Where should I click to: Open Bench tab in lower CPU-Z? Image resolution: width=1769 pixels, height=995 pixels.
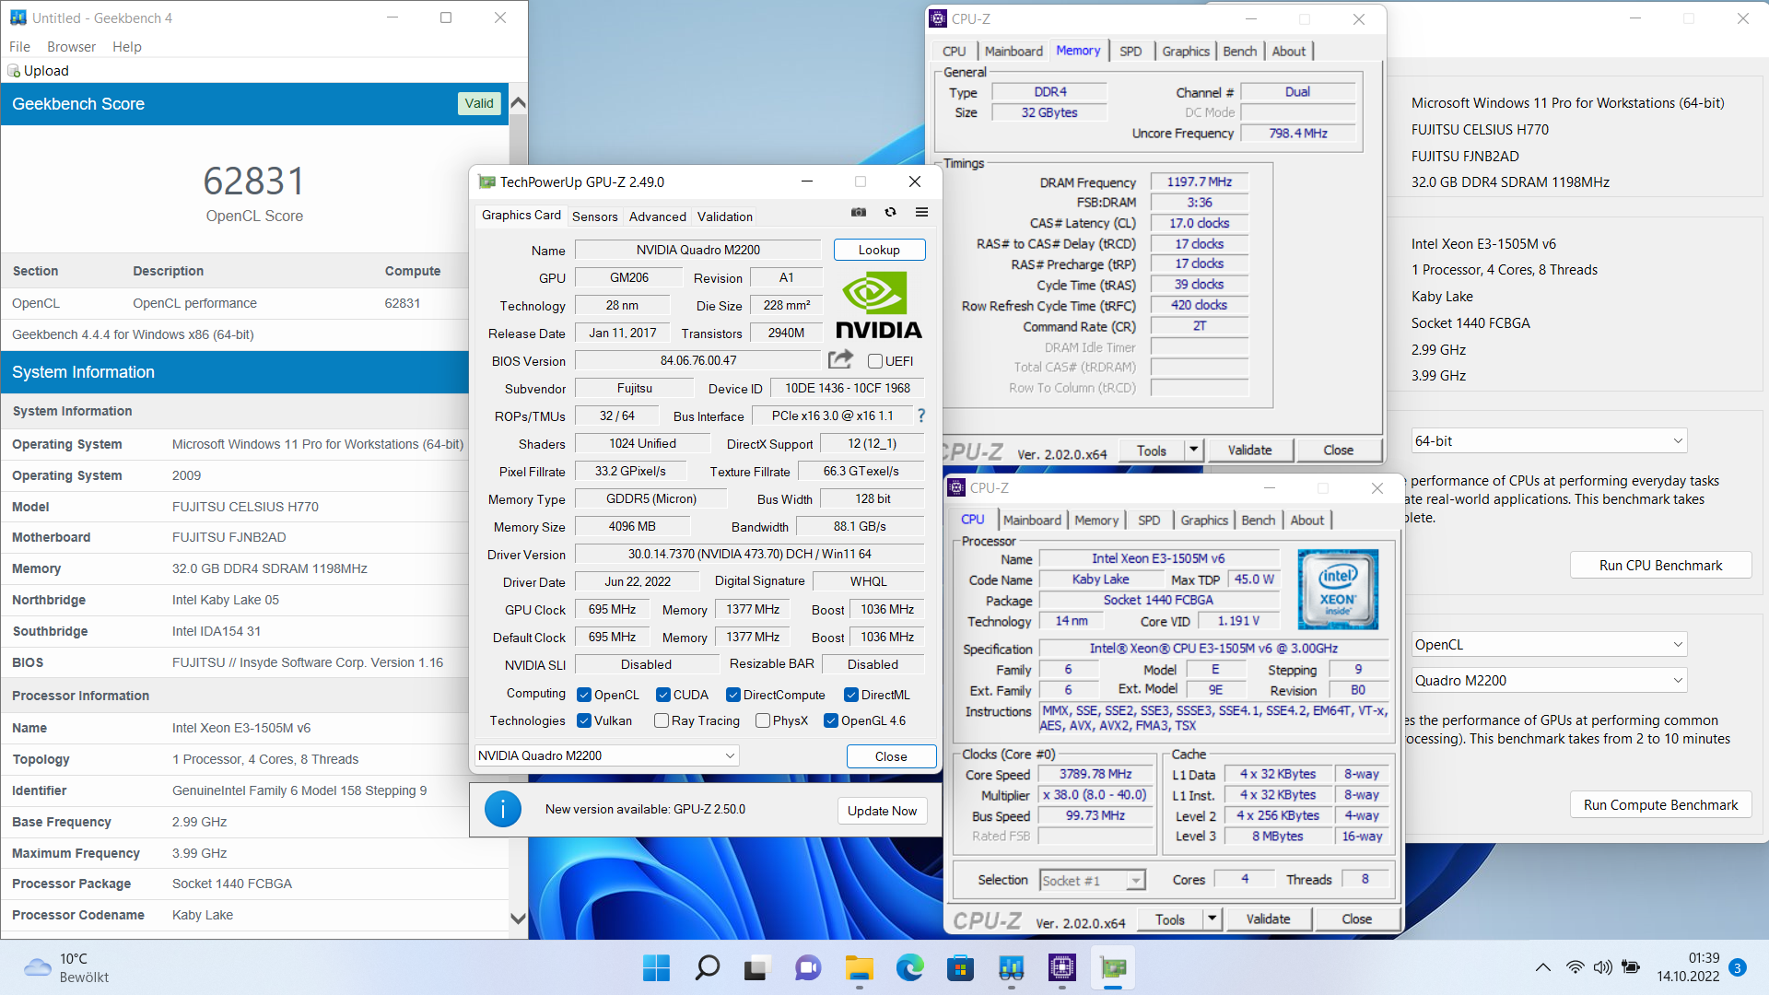point(1258,521)
